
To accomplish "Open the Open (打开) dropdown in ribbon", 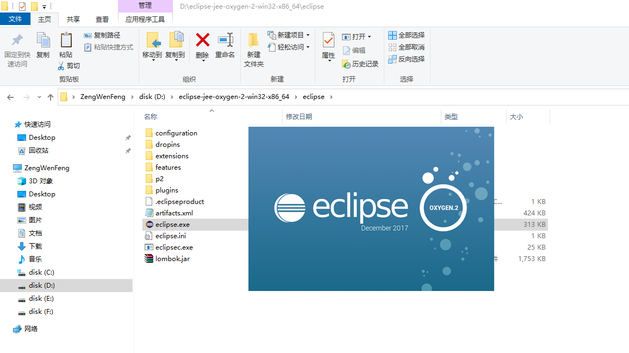I will pyautogui.click(x=356, y=36).
